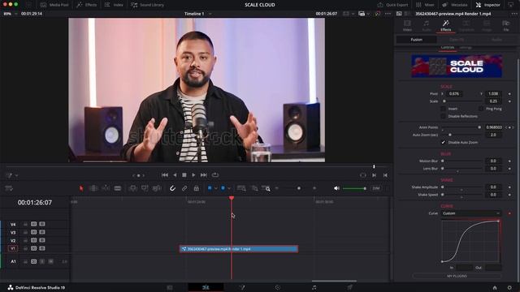Open the Curve Custom dropdown
The image size is (520, 292).
(x=470, y=213)
